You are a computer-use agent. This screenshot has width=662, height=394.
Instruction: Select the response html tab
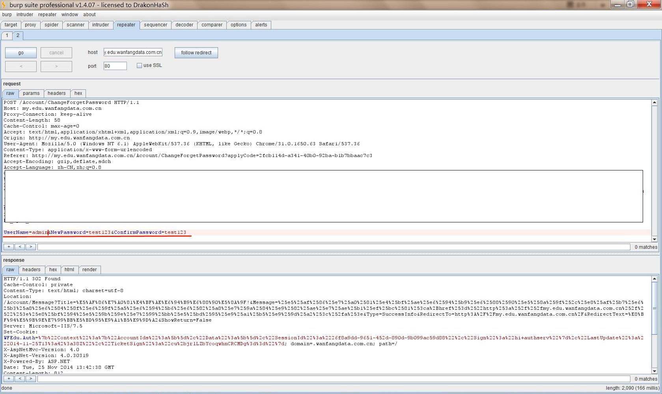click(69, 270)
